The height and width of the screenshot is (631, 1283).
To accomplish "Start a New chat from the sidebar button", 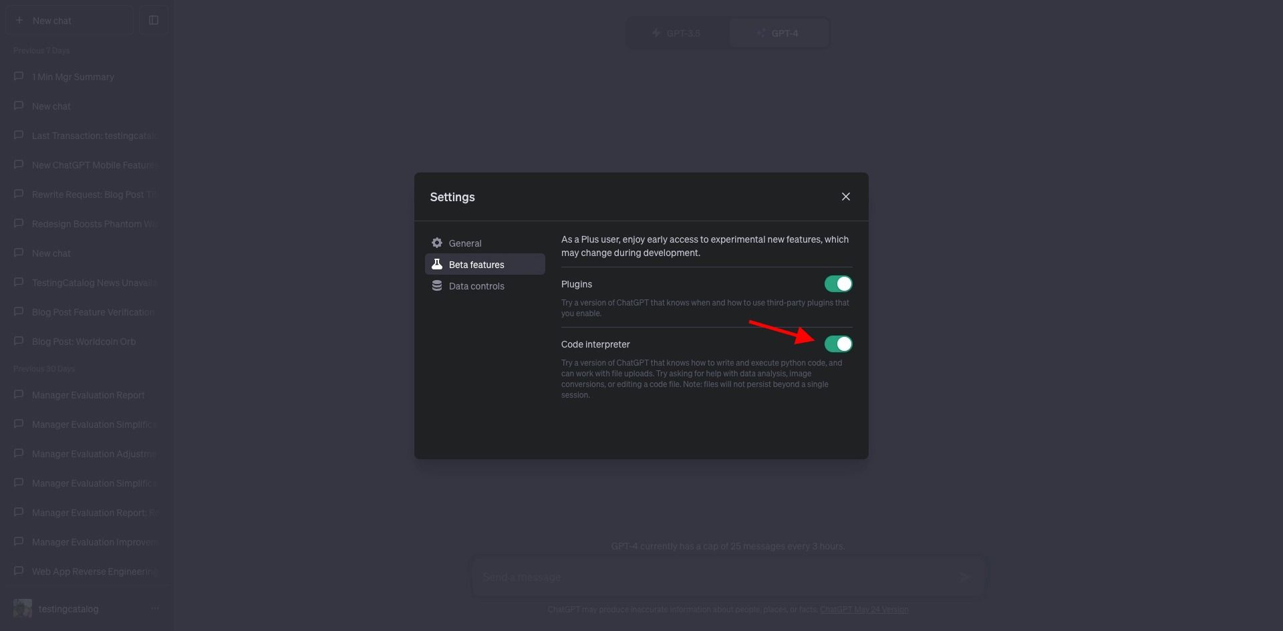I will tap(69, 21).
